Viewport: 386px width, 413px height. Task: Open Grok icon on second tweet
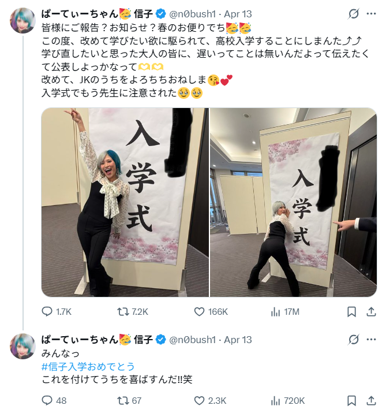coord(353,340)
